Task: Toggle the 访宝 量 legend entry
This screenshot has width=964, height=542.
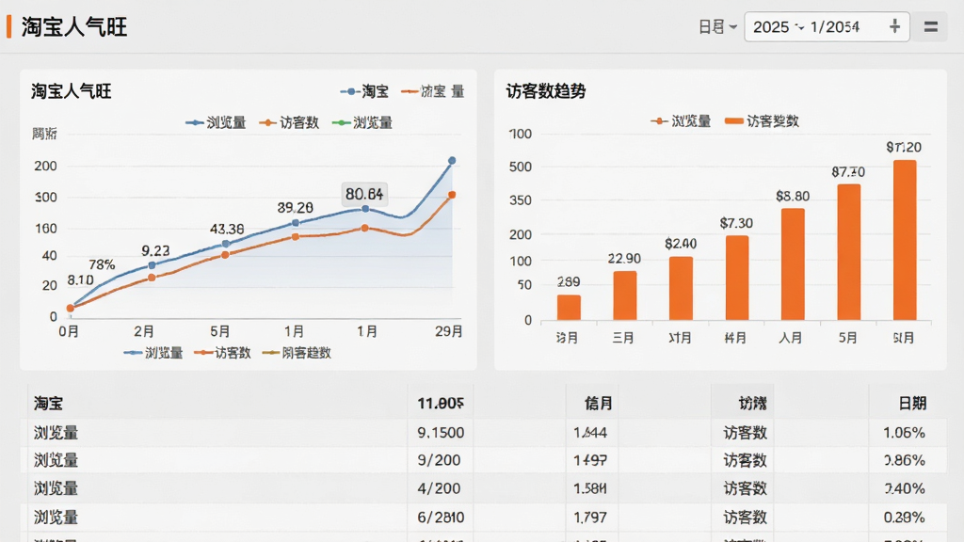Action: click(x=433, y=91)
